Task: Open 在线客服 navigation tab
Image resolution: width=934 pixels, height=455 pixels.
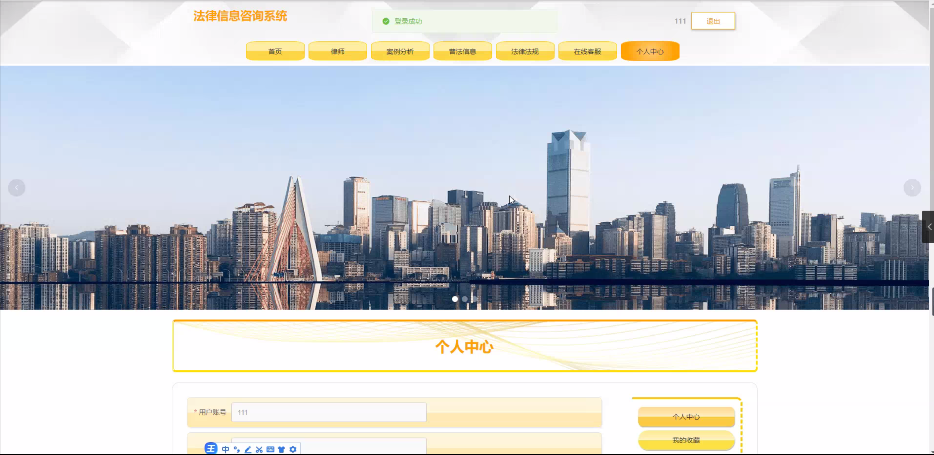Action: point(588,51)
